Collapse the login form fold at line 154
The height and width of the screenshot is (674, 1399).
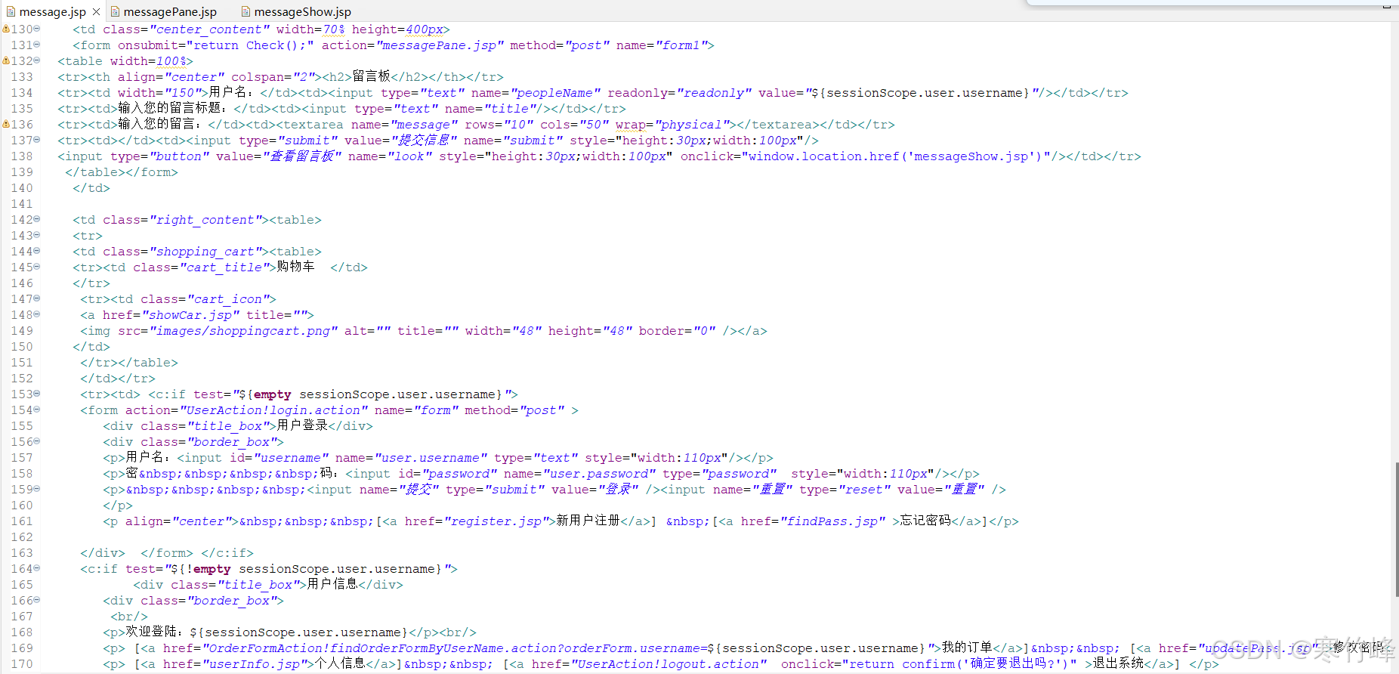[36, 410]
